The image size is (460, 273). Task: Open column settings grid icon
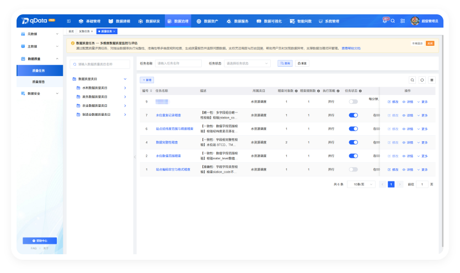tap(431, 80)
